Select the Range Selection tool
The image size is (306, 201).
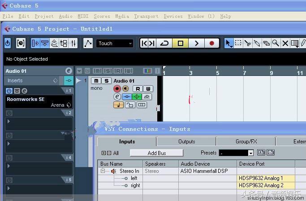(x=238, y=43)
